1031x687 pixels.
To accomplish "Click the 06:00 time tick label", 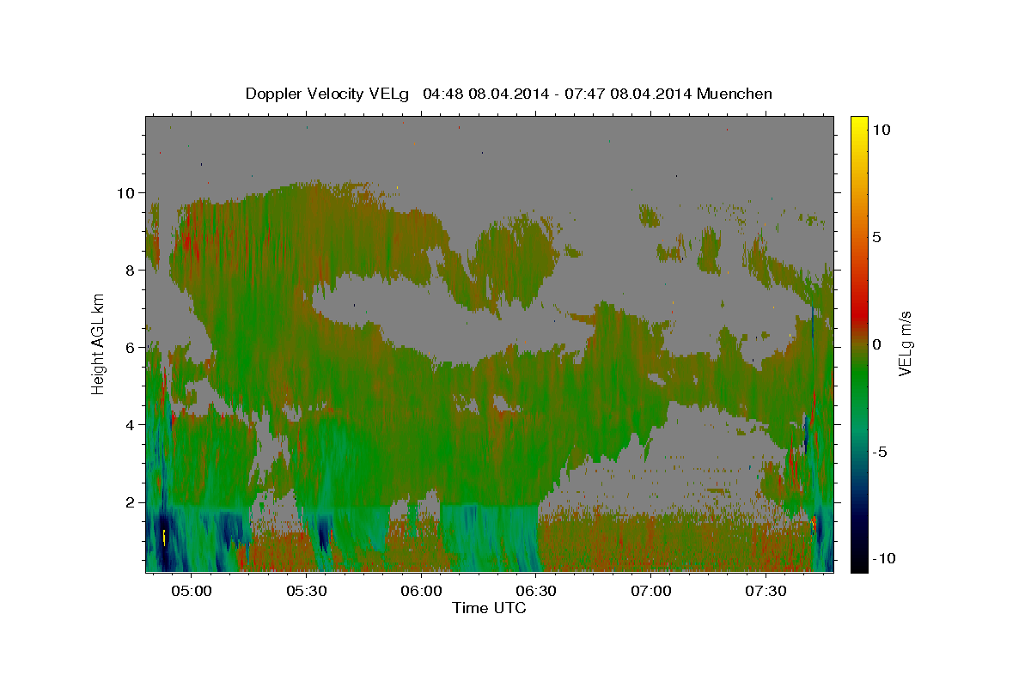I will (421, 591).
